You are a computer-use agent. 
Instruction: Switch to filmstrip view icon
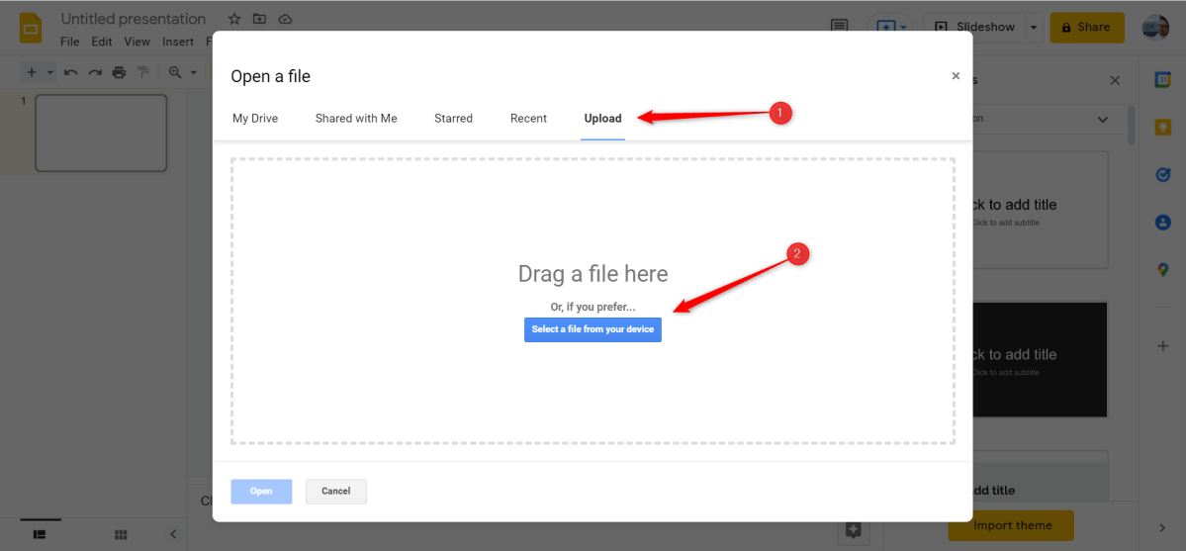pyautogui.click(x=41, y=534)
